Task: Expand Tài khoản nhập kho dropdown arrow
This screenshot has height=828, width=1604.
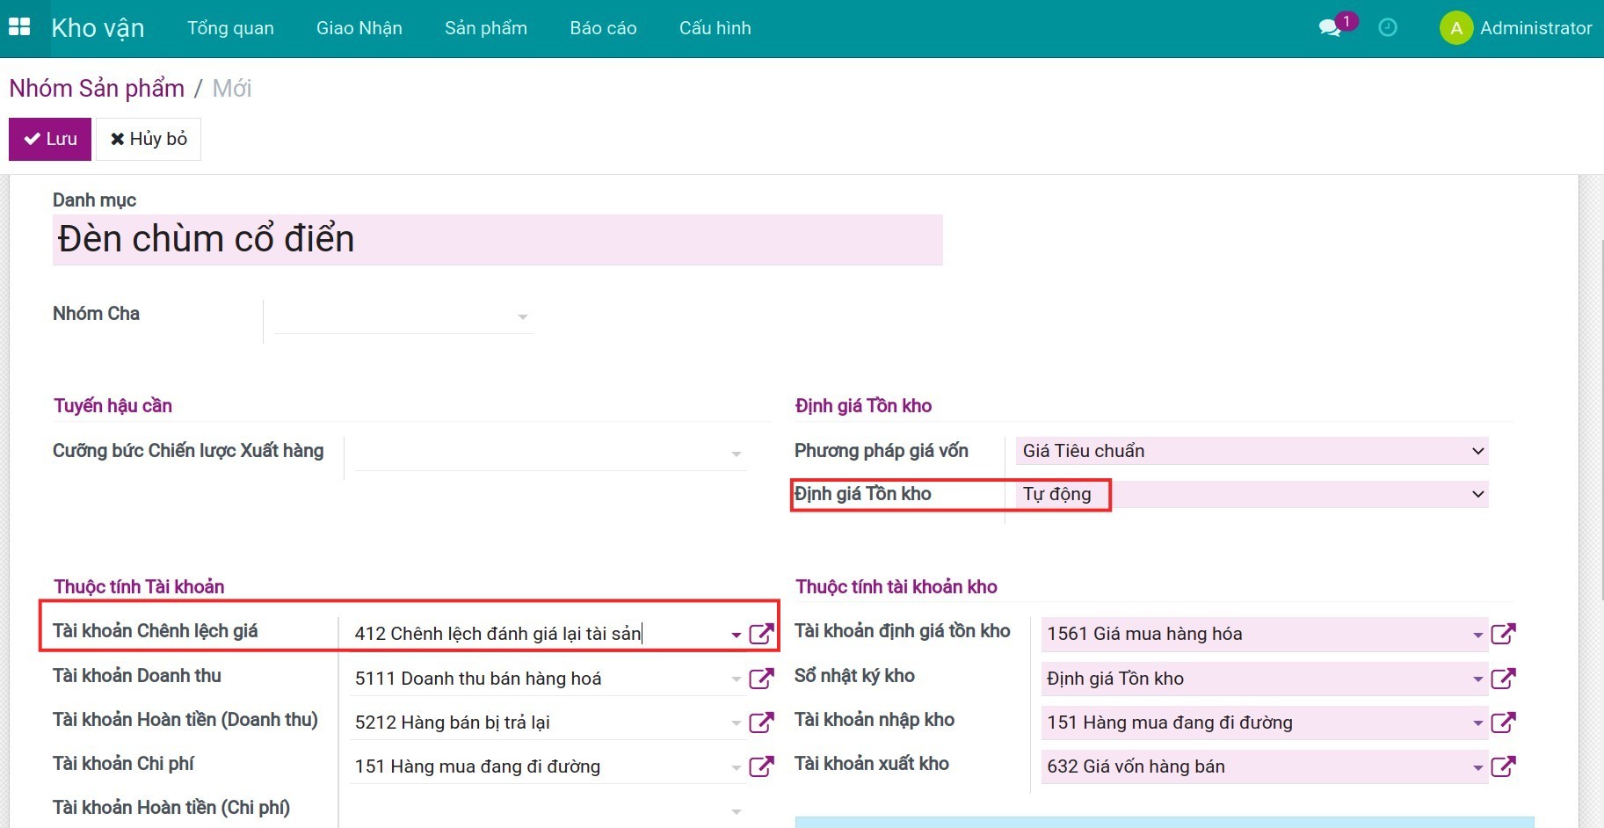Action: tap(1477, 723)
